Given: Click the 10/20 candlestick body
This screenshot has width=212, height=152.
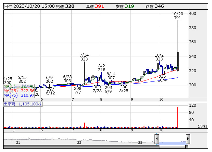Looking at the screenshot, I should pyautogui.click(x=178, y=61).
